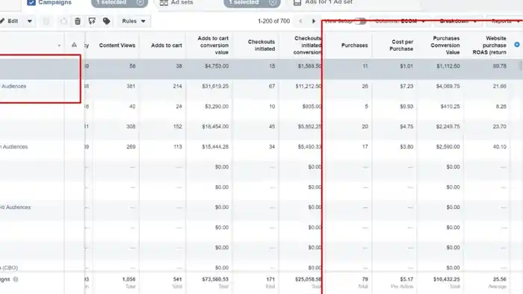This screenshot has width=523, height=294.
Task: Click the name column sort arrow
Action: pyautogui.click(x=59, y=46)
